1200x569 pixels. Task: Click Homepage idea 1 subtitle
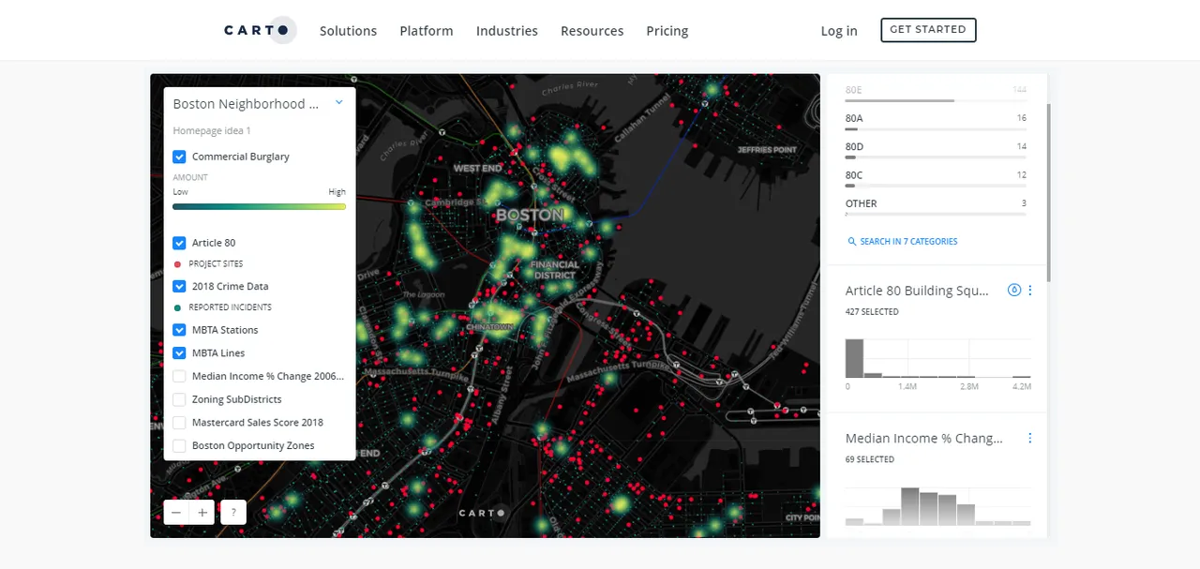pyautogui.click(x=212, y=131)
